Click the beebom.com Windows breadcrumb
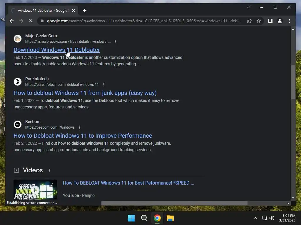 pyautogui.click(x=50, y=127)
